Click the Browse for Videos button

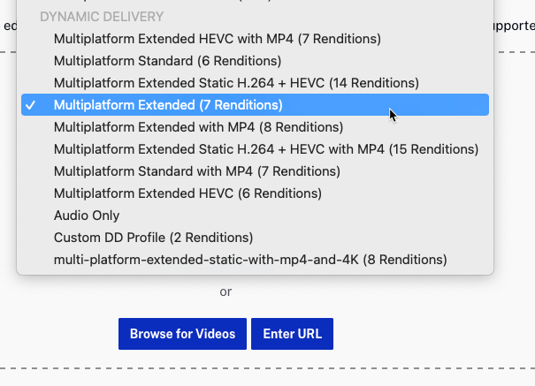click(182, 334)
